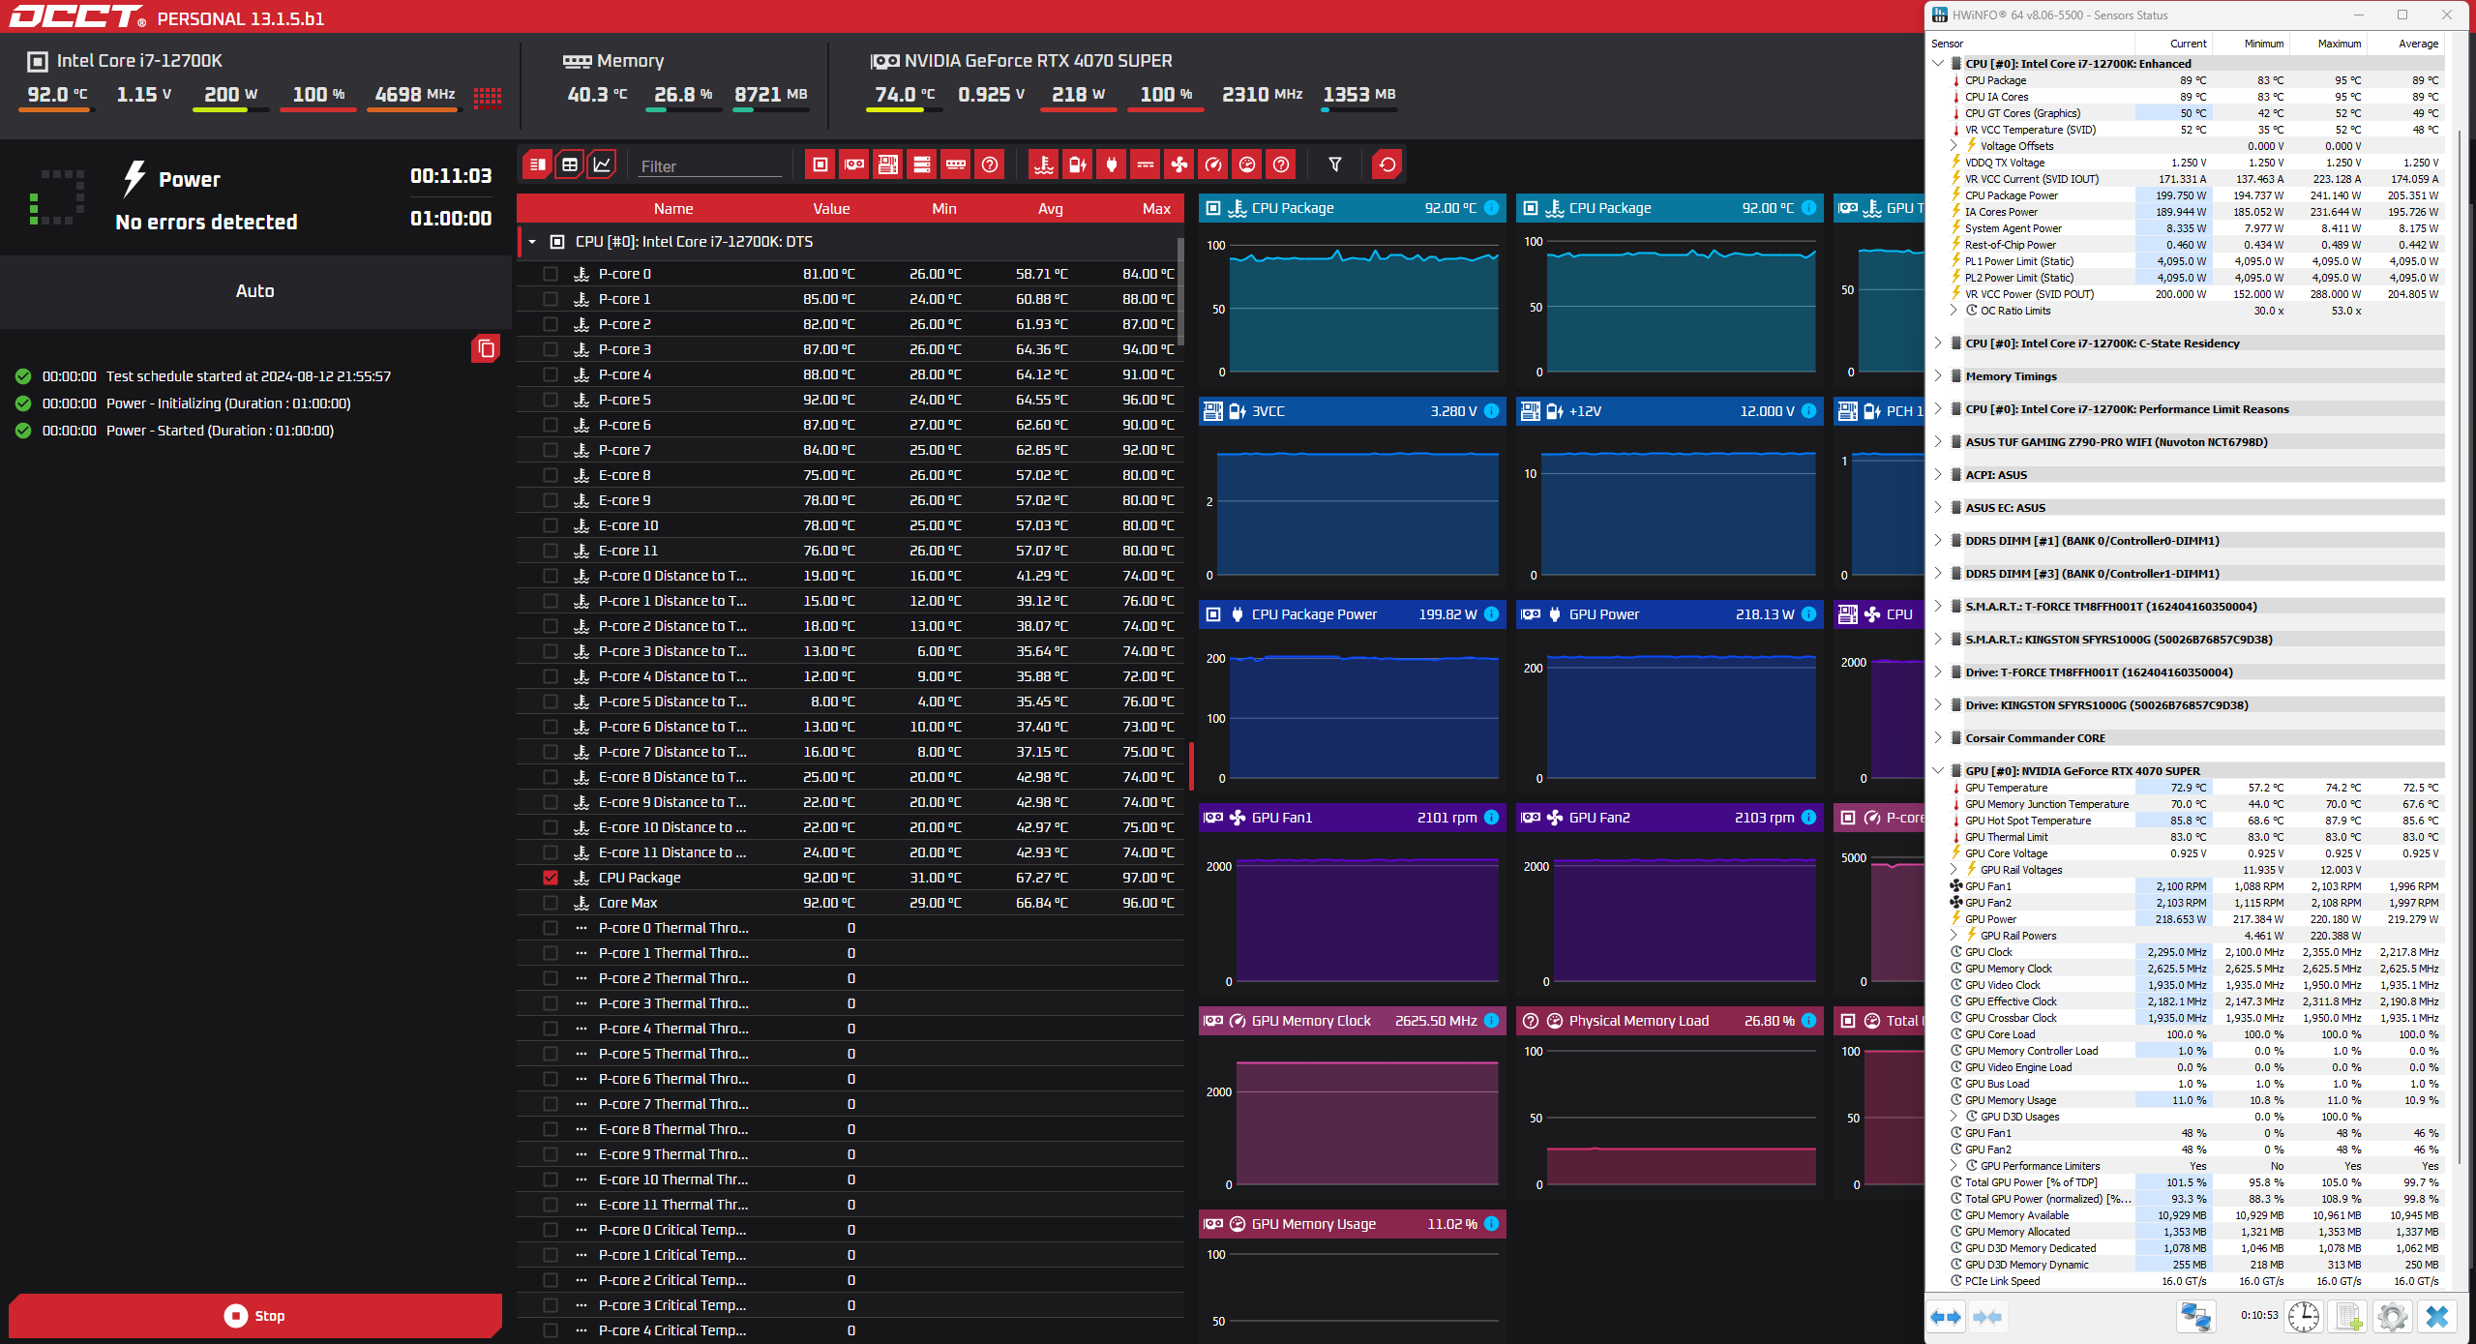Sort OCCT table by Max column
The height and width of the screenshot is (1344, 2476).
pyautogui.click(x=1156, y=209)
